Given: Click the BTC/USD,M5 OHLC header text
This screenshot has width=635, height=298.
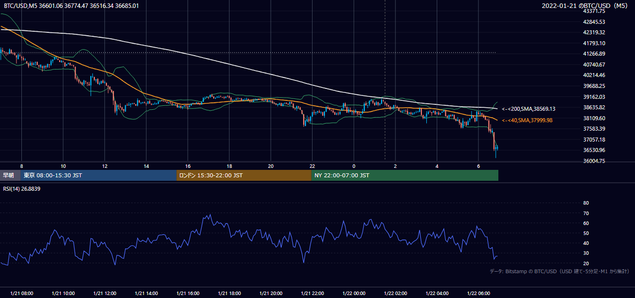Looking at the screenshot, I should pos(72,6).
